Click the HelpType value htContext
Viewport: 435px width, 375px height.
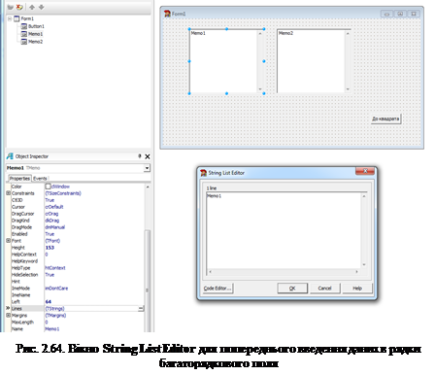point(55,268)
